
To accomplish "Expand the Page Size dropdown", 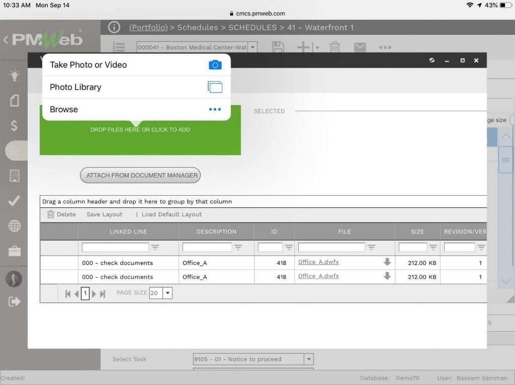I will pos(167,293).
